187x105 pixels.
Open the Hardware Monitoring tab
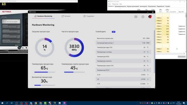pyautogui.click(x=43, y=16)
